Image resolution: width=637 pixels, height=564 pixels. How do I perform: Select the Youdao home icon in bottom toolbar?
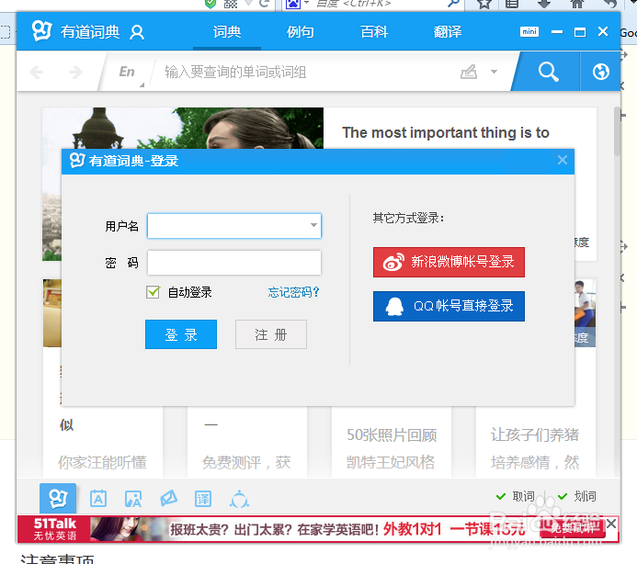click(x=58, y=498)
